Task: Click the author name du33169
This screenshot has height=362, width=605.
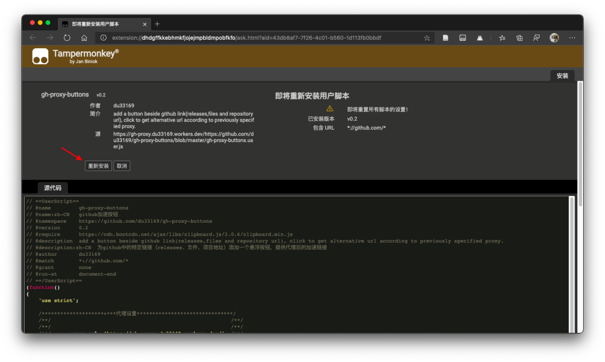Action: (124, 105)
